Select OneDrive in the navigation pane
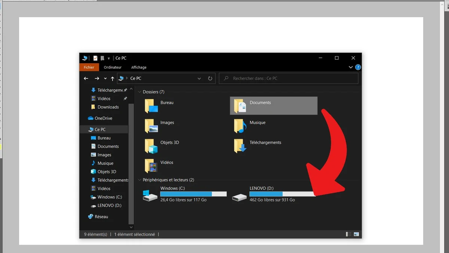The image size is (449, 253). point(103,118)
